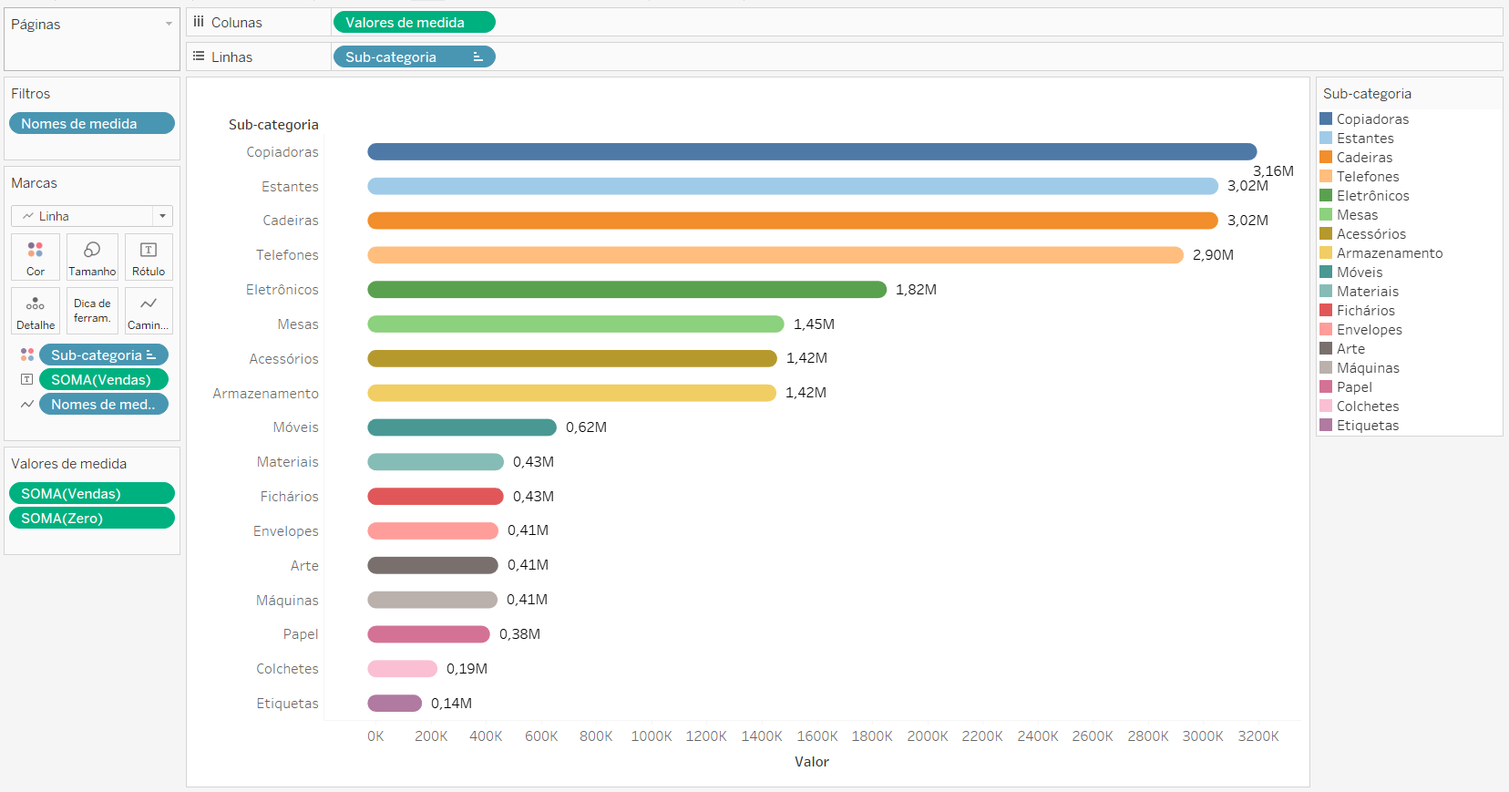Click the Valor axis title
The width and height of the screenshot is (1509, 792).
812,761
